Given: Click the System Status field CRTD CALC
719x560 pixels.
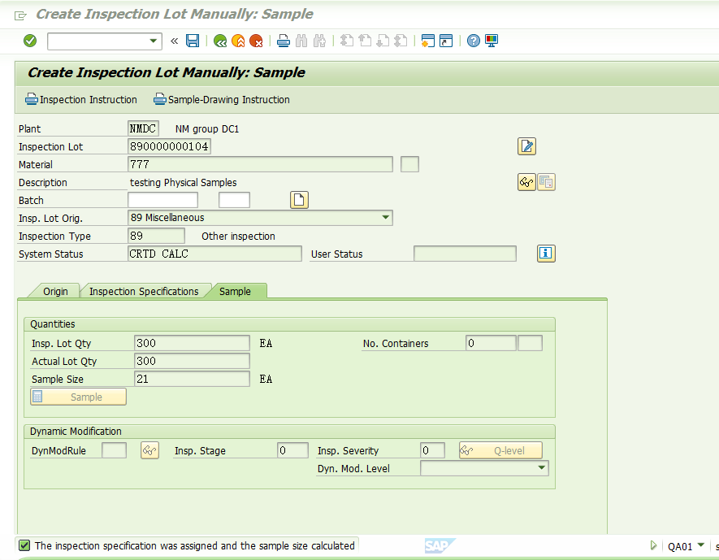Looking at the screenshot, I should coord(214,254).
